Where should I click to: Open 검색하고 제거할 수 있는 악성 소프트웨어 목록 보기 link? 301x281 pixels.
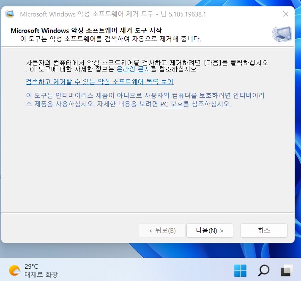[100, 82]
